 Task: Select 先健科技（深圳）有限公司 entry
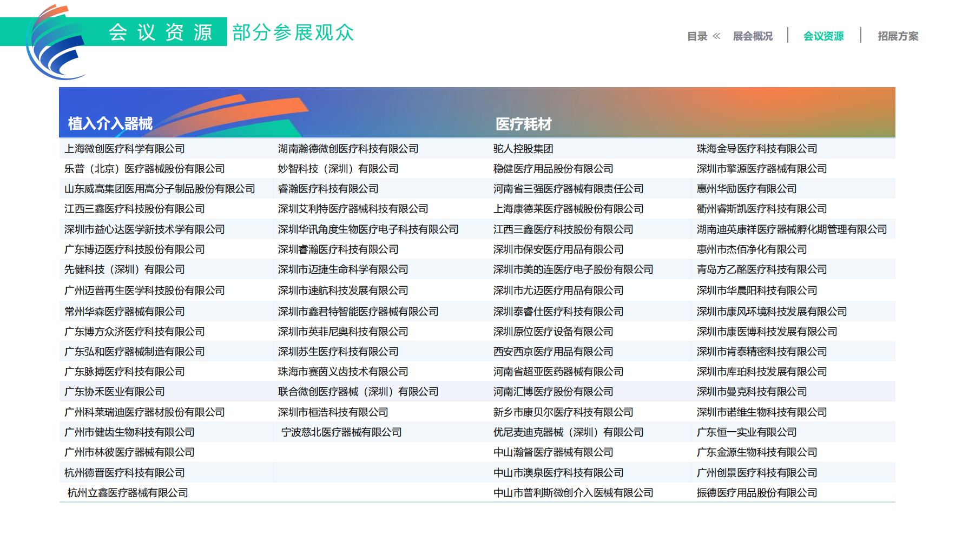pos(124,269)
